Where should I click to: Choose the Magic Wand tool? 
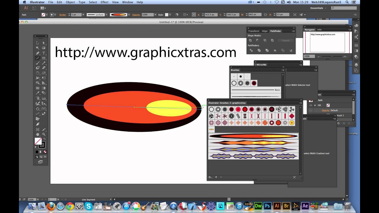[38, 48]
